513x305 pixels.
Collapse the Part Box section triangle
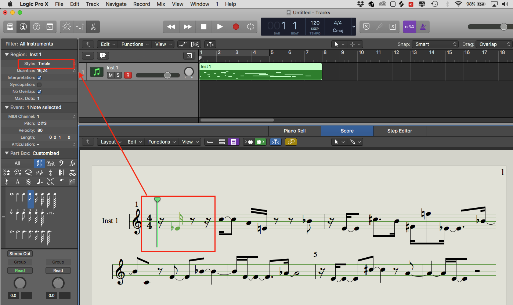(7, 153)
